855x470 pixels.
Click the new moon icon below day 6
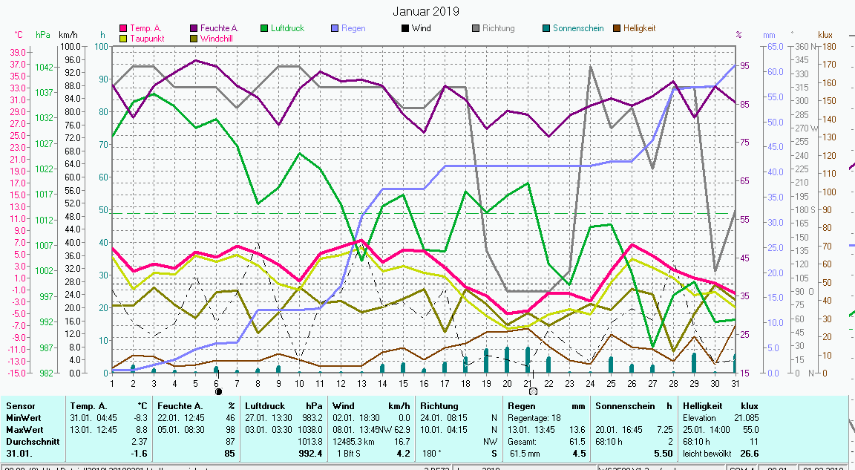218,391
